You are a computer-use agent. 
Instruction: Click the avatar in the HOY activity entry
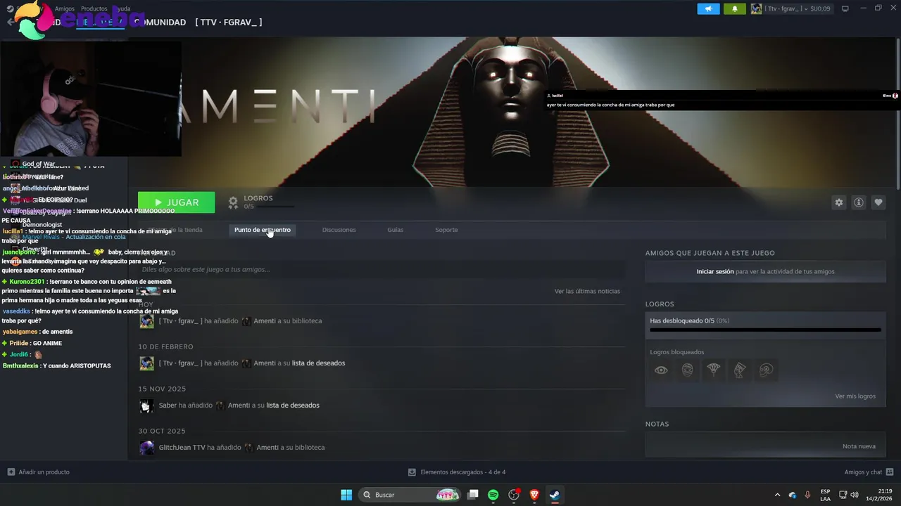(146, 321)
